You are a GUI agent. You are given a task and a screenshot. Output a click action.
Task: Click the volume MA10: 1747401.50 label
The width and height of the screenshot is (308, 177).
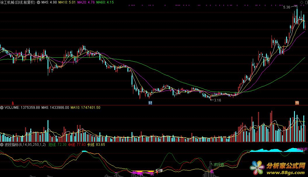click(x=85, y=108)
